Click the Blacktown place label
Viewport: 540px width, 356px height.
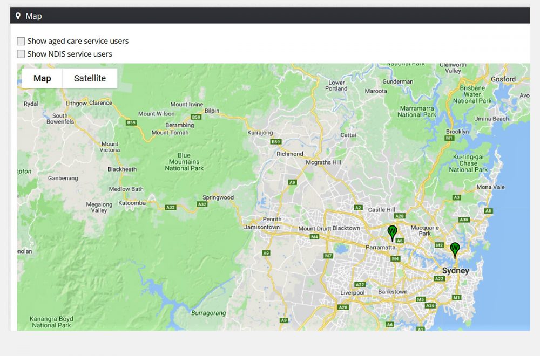click(x=347, y=228)
